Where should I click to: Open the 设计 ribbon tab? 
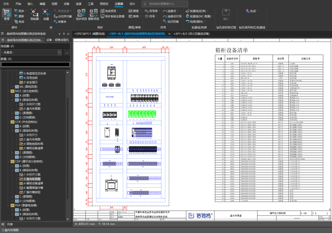pos(132,4)
